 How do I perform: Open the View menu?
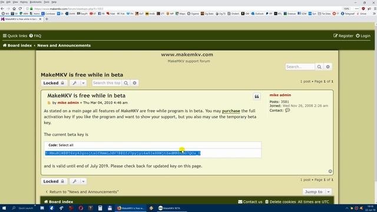point(15,2)
